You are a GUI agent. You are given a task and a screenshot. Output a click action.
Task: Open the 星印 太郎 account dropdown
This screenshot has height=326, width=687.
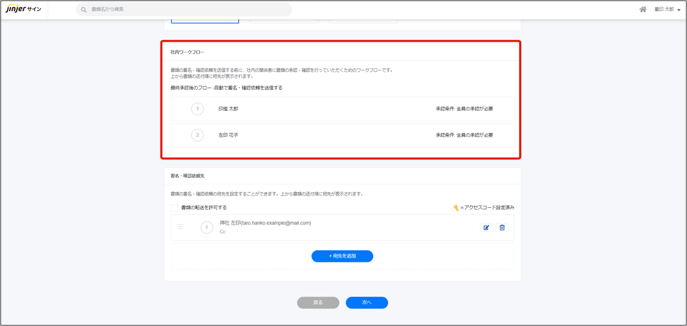click(667, 10)
